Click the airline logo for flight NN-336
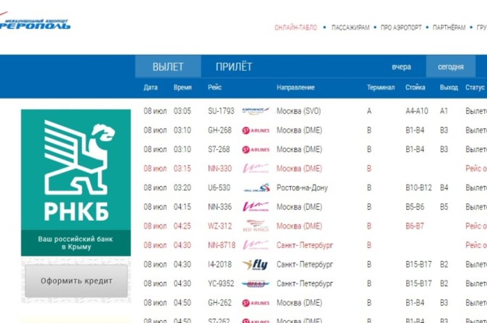The width and height of the screenshot is (487, 323). pos(255,207)
